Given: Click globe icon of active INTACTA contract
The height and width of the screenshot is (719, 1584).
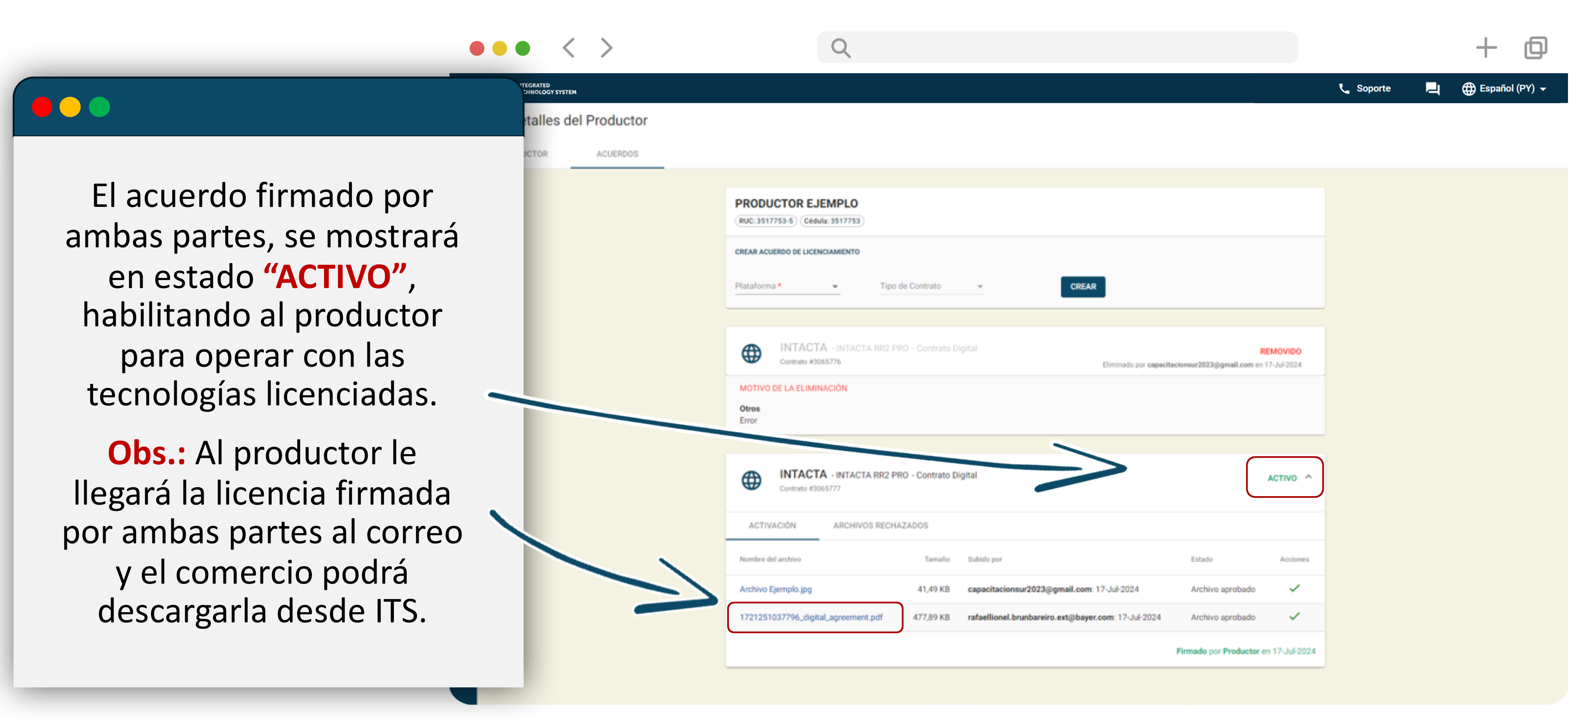Looking at the screenshot, I should point(751,480).
